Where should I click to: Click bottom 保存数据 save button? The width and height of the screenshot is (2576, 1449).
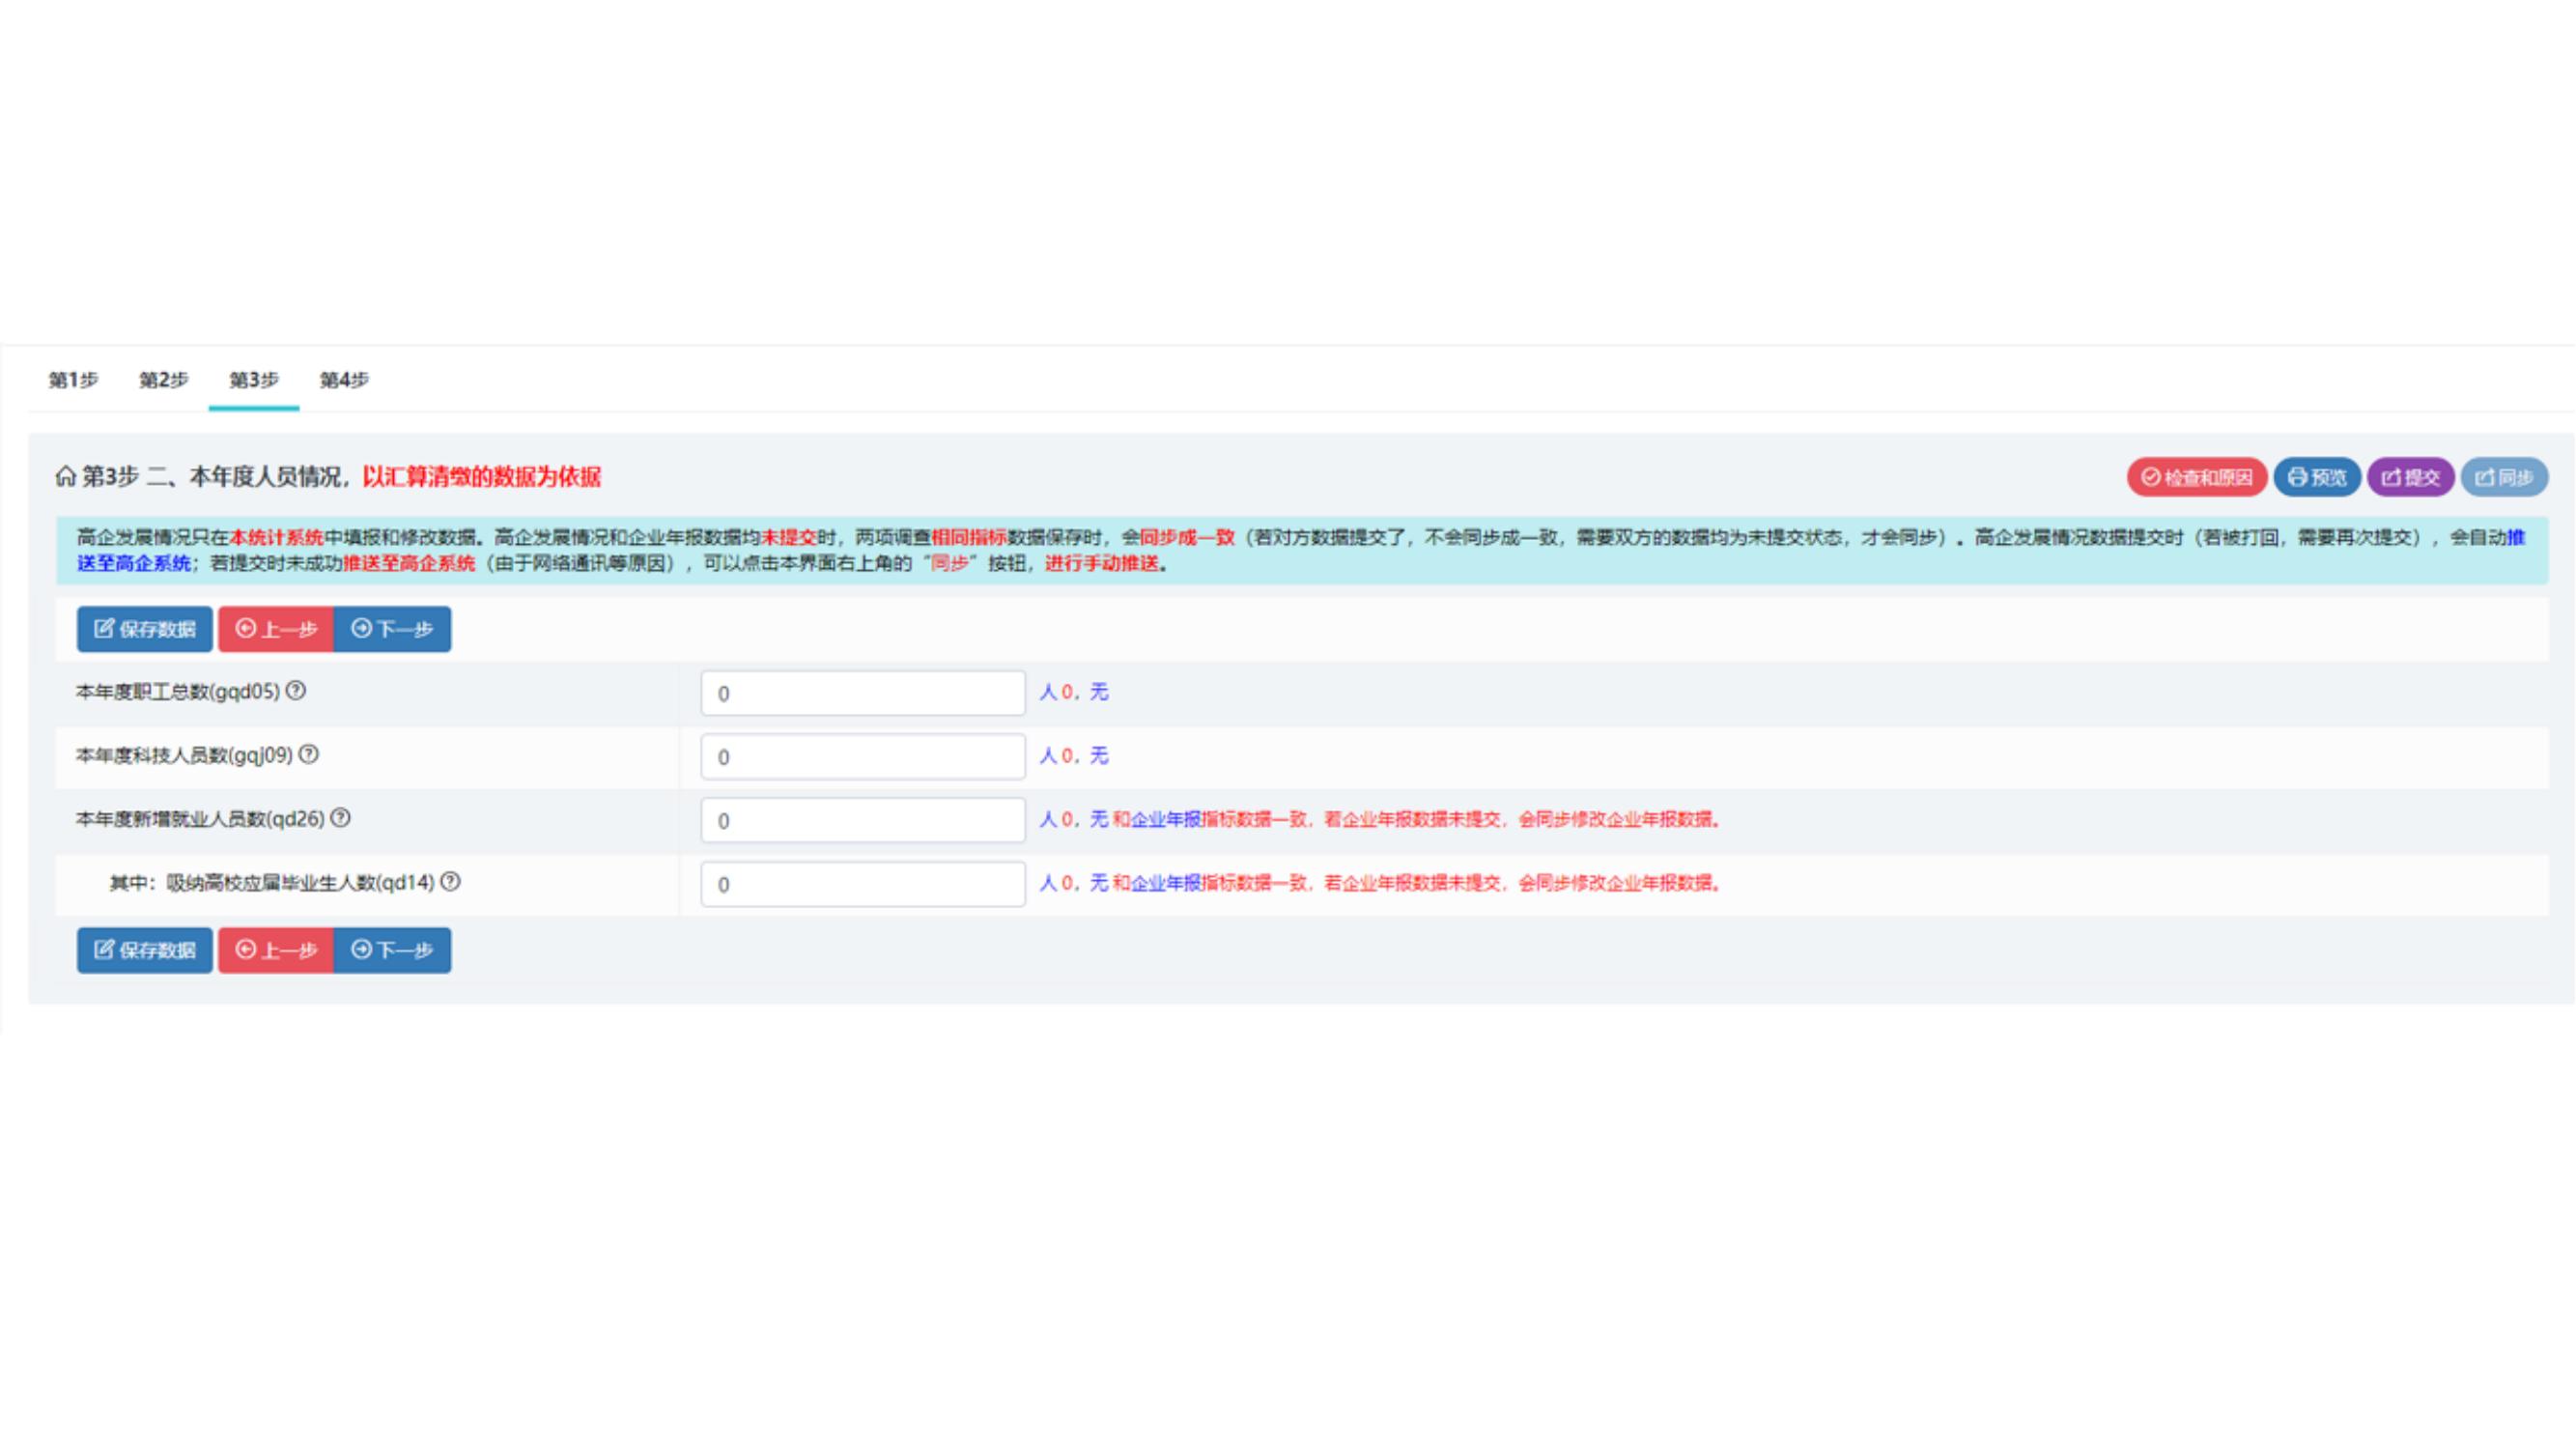[145, 950]
